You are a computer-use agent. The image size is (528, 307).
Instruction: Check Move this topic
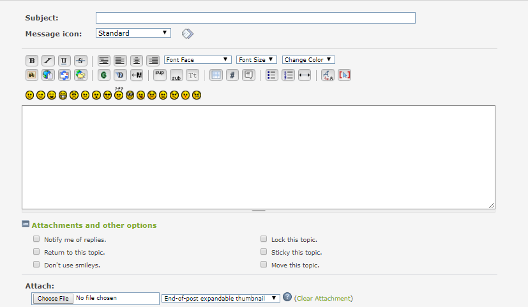[264, 265]
